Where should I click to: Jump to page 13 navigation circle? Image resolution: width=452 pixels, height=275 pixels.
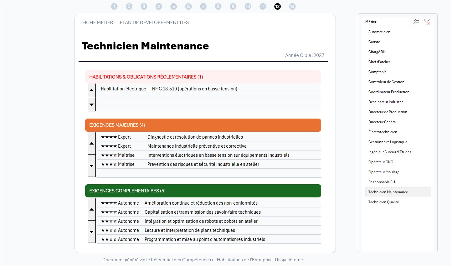(292, 6)
